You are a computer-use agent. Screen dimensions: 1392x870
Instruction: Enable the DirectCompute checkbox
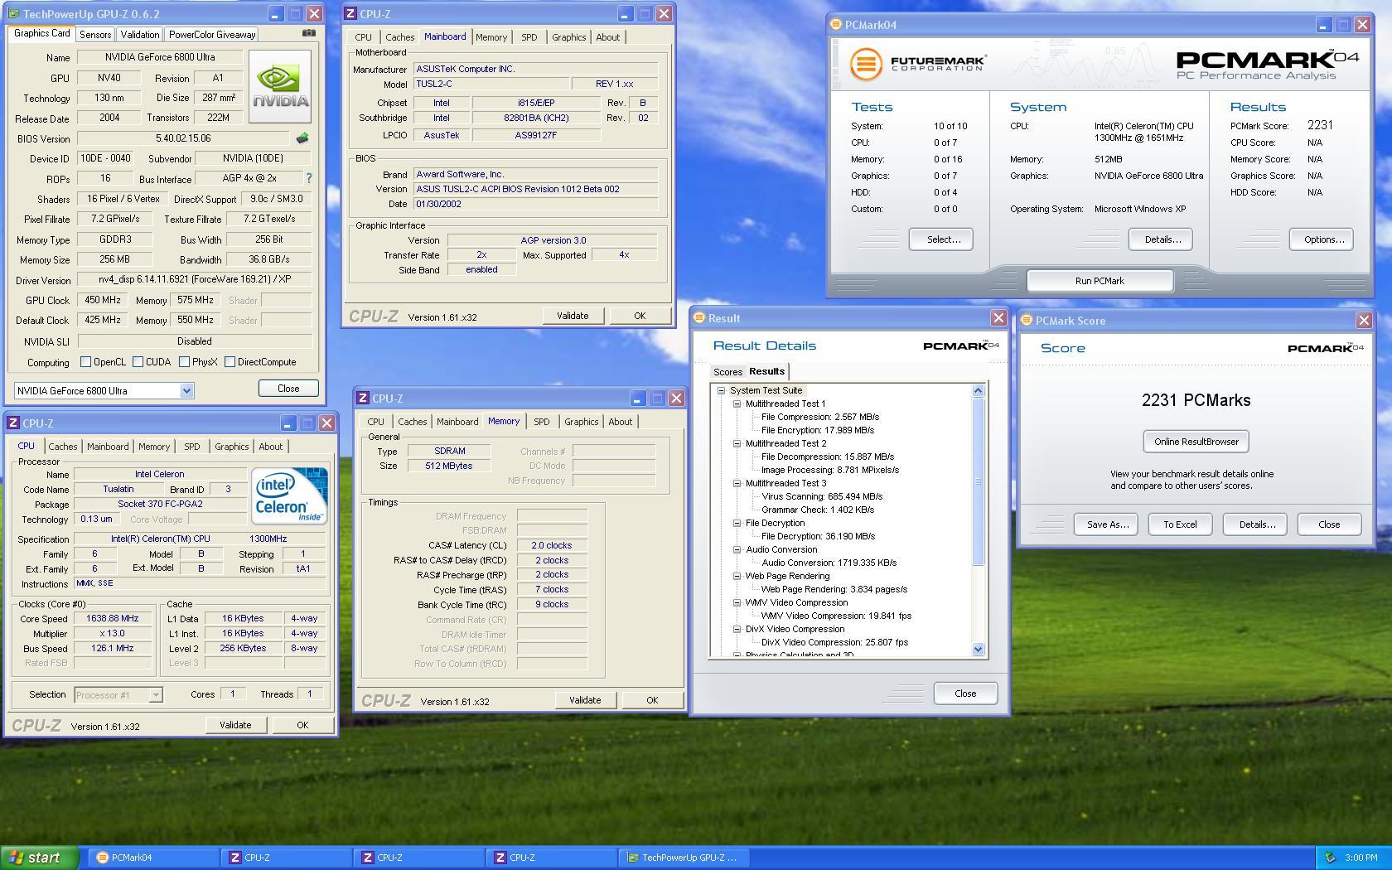tap(230, 362)
